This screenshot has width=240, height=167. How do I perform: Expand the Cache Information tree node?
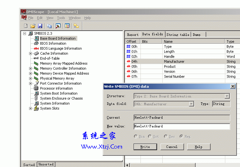[31, 53]
